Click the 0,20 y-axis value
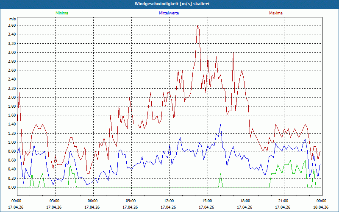Screen dimensions: 339x212 12,178
